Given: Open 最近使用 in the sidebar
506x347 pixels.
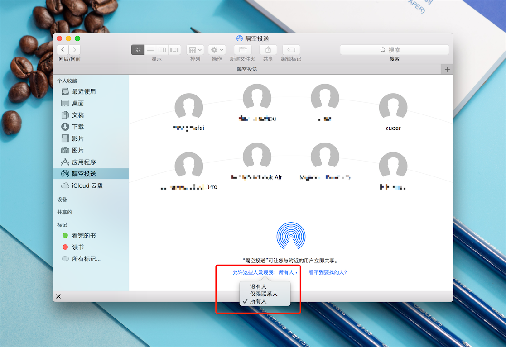Looking at the screenshot, I should point(91,91).
